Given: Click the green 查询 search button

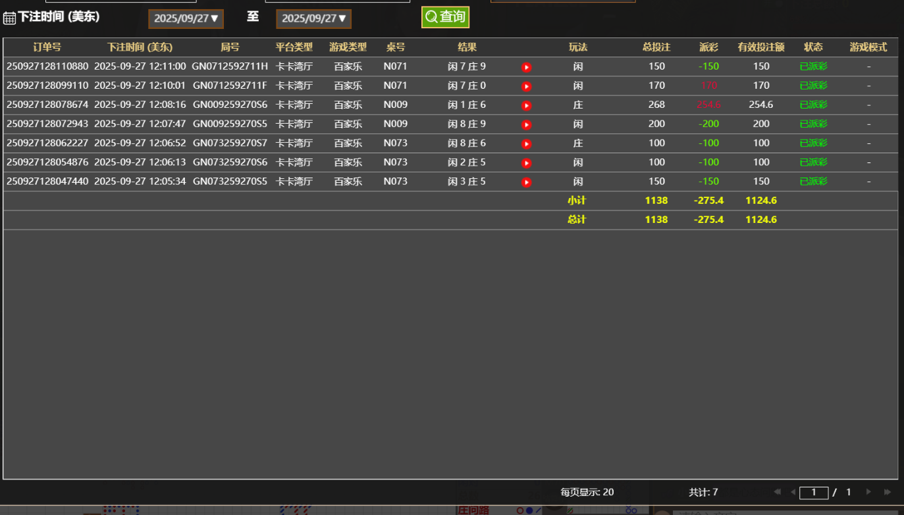Looking at the screenshot, I should pyautogui.click(x=445, y=17).
